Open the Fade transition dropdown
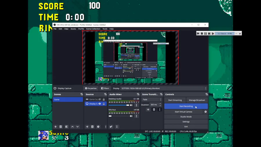The image size is (261, 147). (152, 99)
